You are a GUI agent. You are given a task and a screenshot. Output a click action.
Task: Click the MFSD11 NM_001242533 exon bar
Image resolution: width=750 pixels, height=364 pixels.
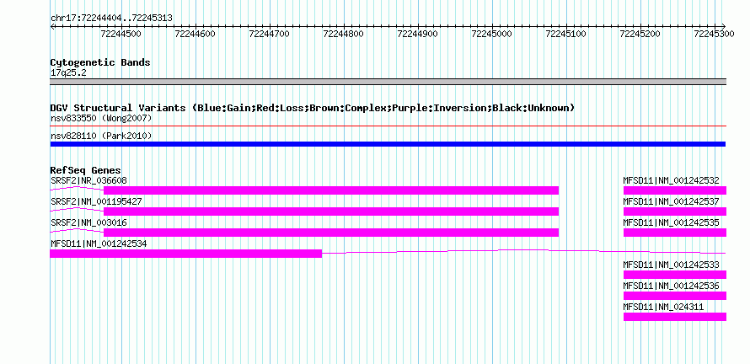(x=675, y=275)
